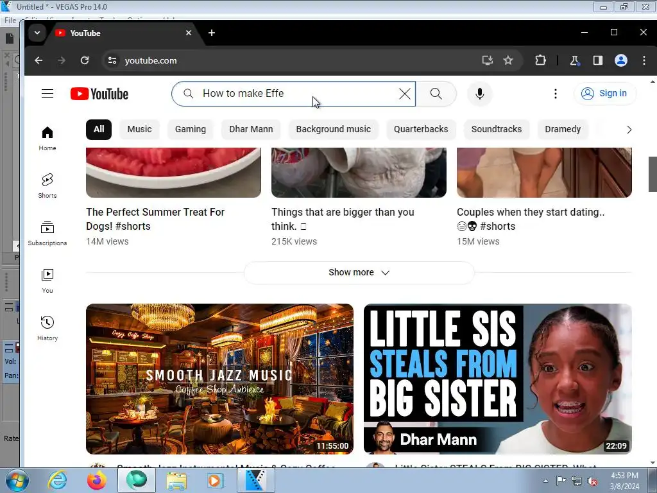Open History in the sidebar
The height and width of the screenshot is (493, 657).
click(x=47, y=328)
